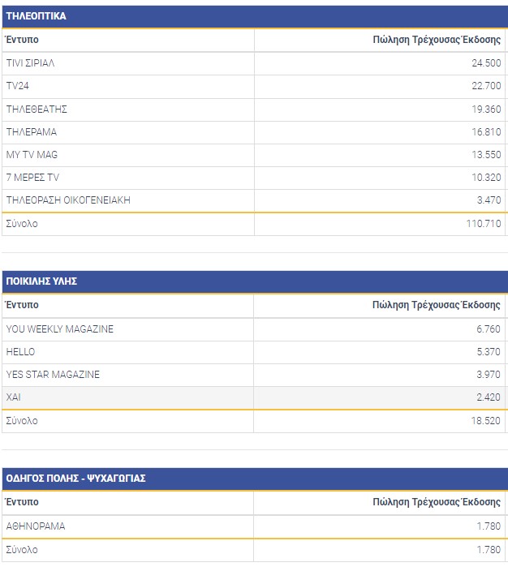Click ΤΗΛΕΟΡΑΣΗ ΟΙΚΟΓΕΝΕΙΑΚΗ in the table
508x584 pixels.
point(68,200)
